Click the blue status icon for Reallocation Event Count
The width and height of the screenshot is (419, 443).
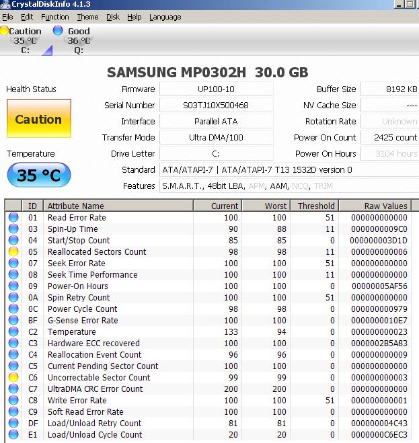pyautogui.click(x=13, y=354)
